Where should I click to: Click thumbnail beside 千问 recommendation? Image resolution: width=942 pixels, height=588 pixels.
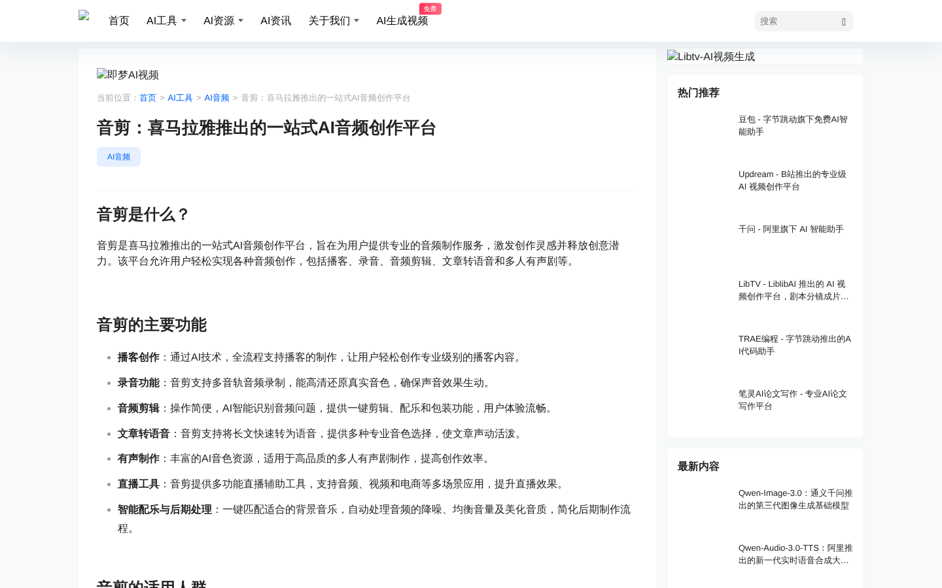click(x=704, y=242)
